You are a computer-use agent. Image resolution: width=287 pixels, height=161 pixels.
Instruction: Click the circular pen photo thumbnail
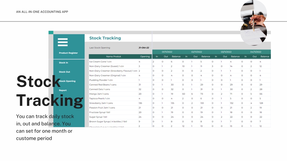(254, 23)
